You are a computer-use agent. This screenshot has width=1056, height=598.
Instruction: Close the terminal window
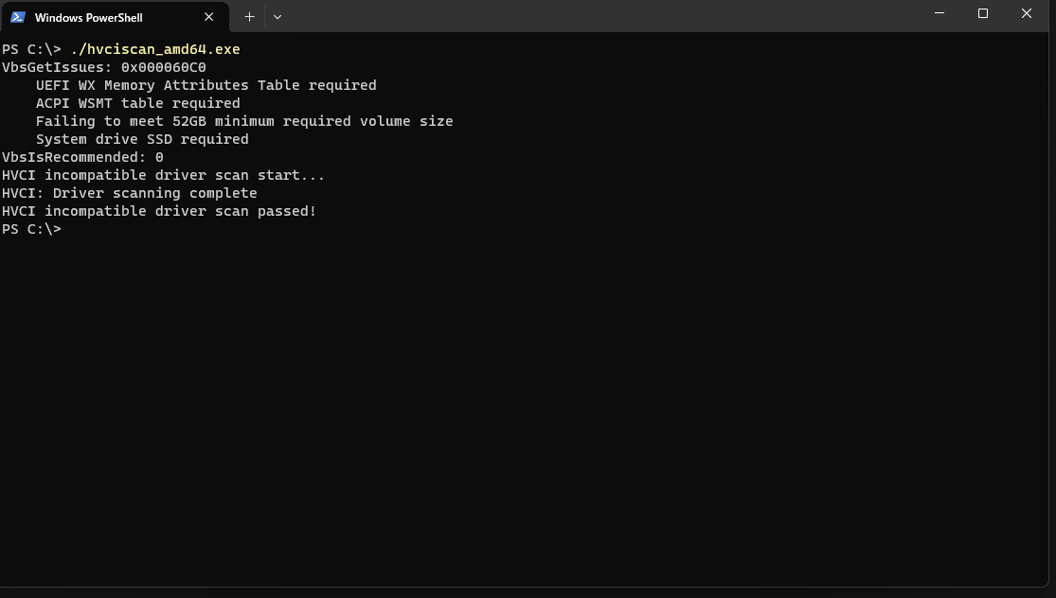tap(1026, 13)
